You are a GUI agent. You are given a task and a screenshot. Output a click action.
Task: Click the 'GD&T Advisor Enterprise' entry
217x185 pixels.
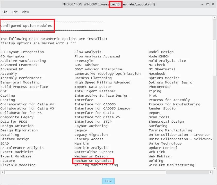tap(98, 69)
